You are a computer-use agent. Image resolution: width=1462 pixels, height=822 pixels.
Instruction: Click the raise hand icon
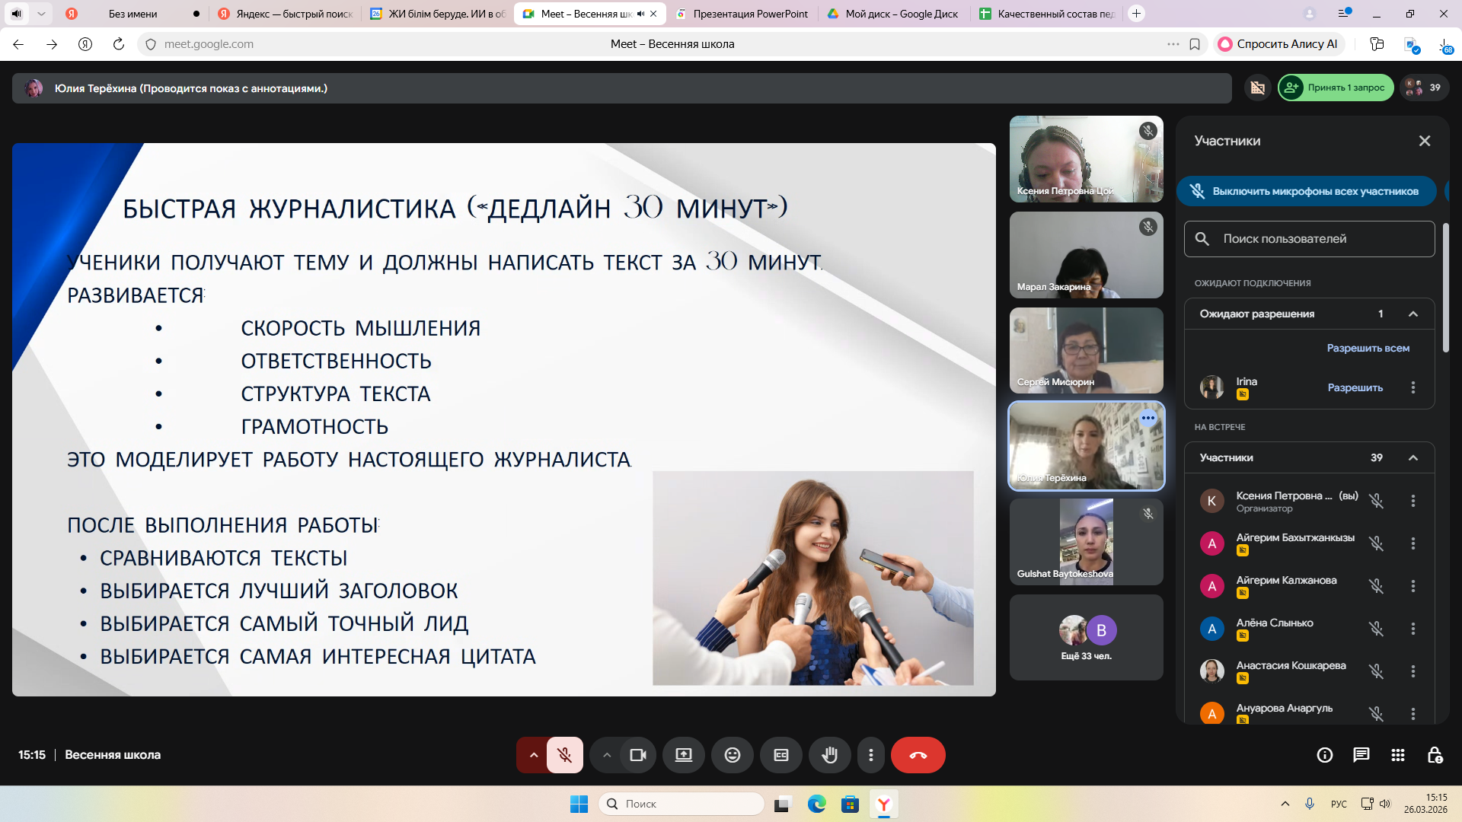[x=829, y=755]
